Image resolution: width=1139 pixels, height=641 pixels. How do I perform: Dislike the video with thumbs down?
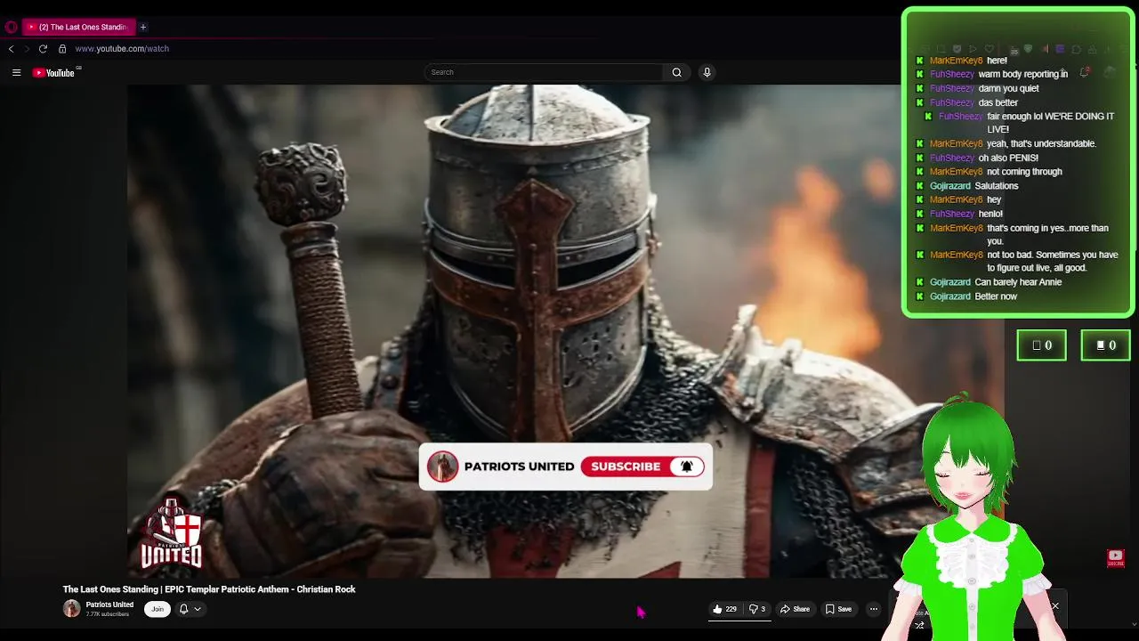click(x=756, y=609)
